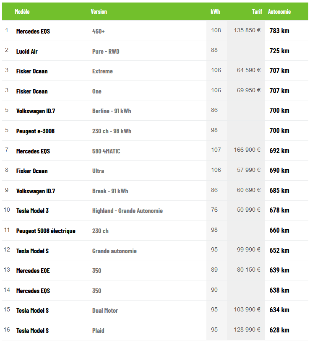This screenshot has width=310, height=345.
Task: Open the Break - 91 kWh version
Action: [110, 191]
